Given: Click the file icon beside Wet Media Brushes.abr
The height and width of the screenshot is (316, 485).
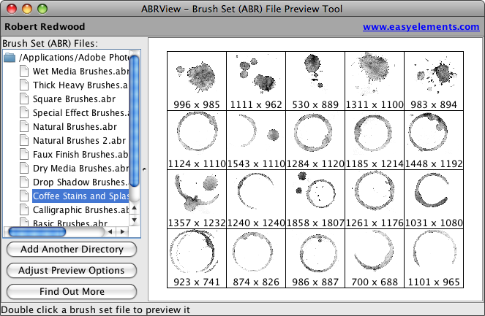Looking at the screenshot, I should pyautogui.click(x=24, y=72).
